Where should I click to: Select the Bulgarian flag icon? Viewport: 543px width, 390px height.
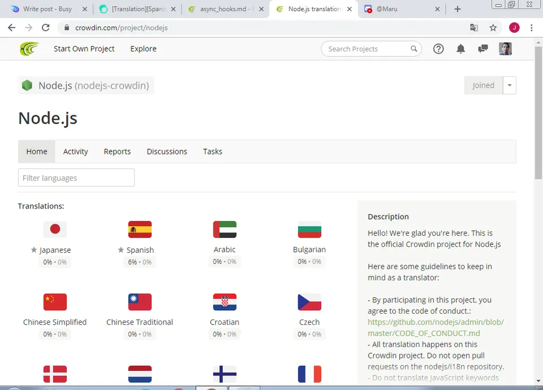pos(309,229)
